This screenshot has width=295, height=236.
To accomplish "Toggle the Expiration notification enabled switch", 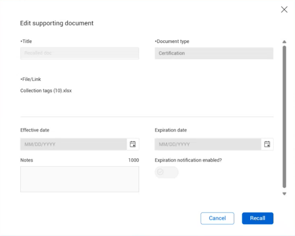I will [166, 172].
